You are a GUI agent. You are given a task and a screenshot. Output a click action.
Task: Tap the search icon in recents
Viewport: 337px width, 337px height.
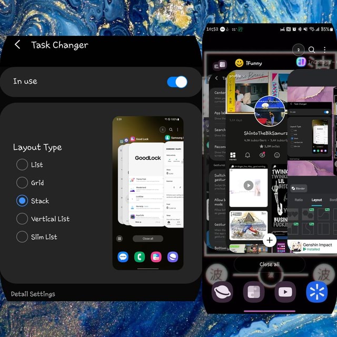[x=312, y=49]
